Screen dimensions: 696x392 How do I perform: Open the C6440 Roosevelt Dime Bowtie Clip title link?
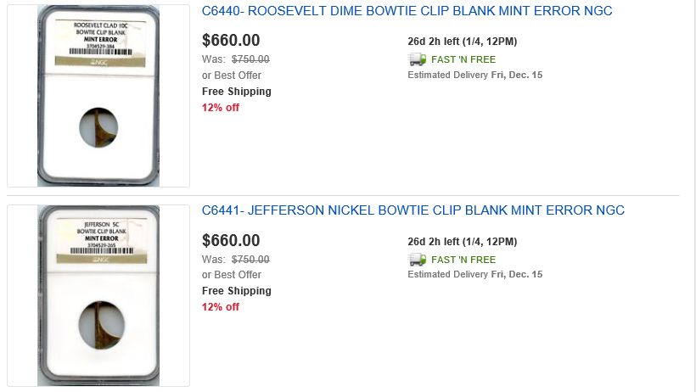(407, 12)
